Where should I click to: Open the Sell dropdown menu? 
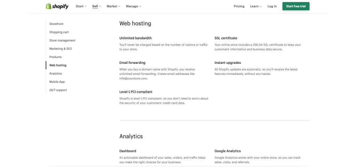[x=97, y=6]
